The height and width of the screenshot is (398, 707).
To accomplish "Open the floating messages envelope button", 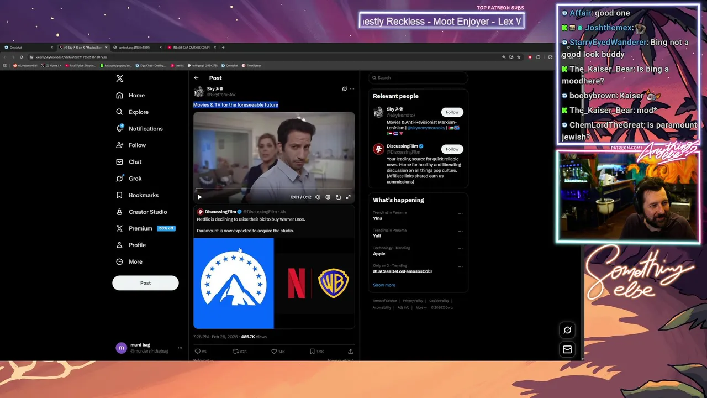I will click(x=567, y=349).
